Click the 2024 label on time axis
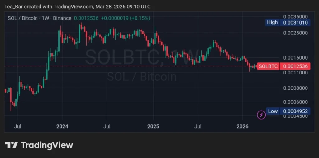Viewport: 319px width, 158px height. pos(62,126)
